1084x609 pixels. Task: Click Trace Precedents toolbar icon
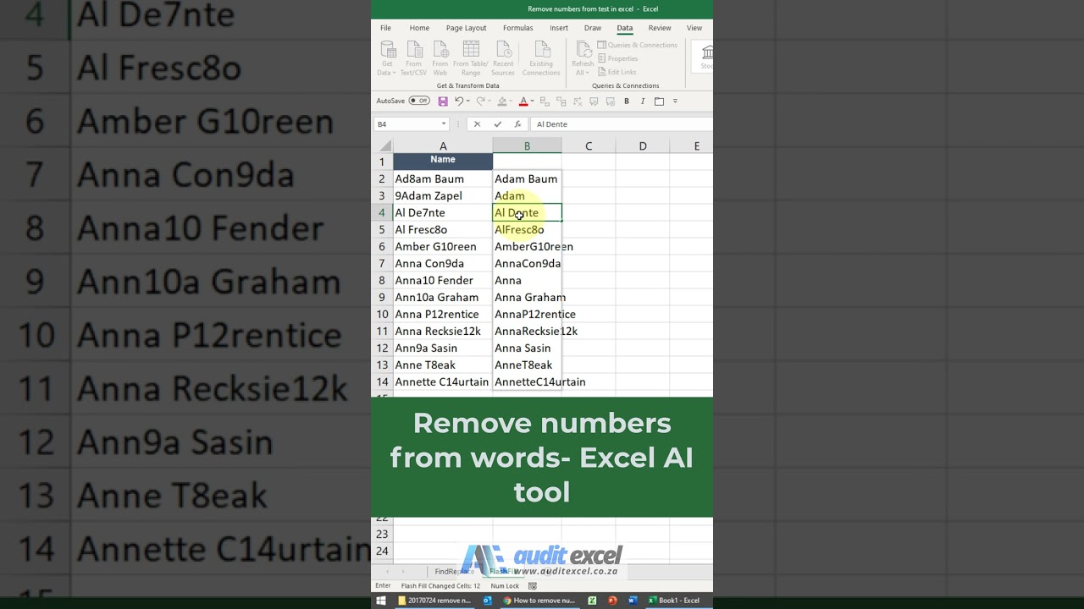coord(545,101)
